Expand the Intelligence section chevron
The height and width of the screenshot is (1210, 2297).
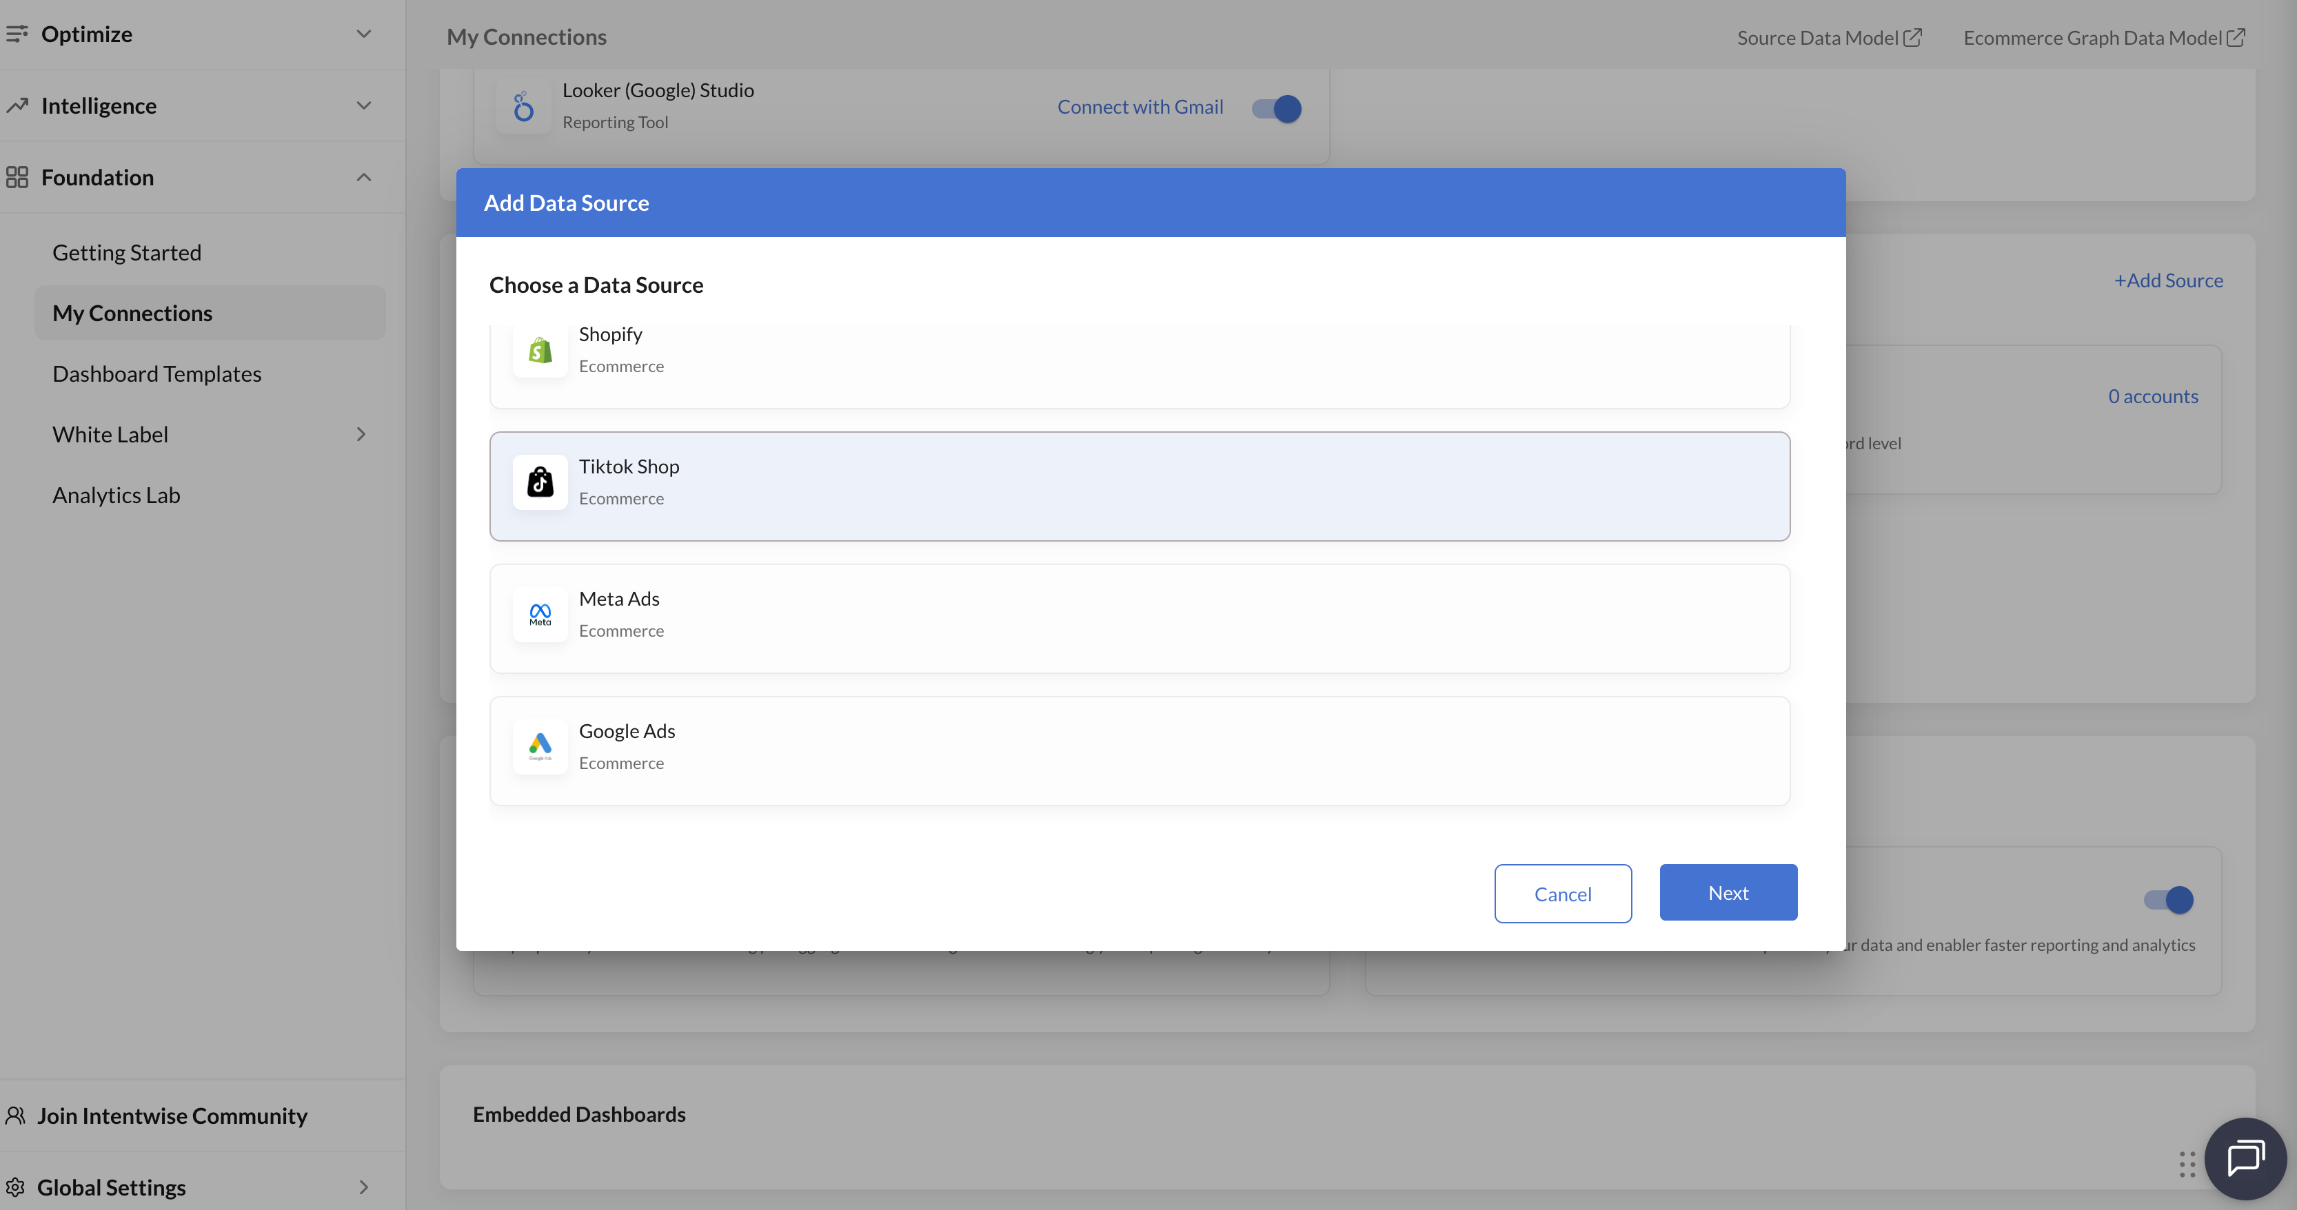coord(364,105)
